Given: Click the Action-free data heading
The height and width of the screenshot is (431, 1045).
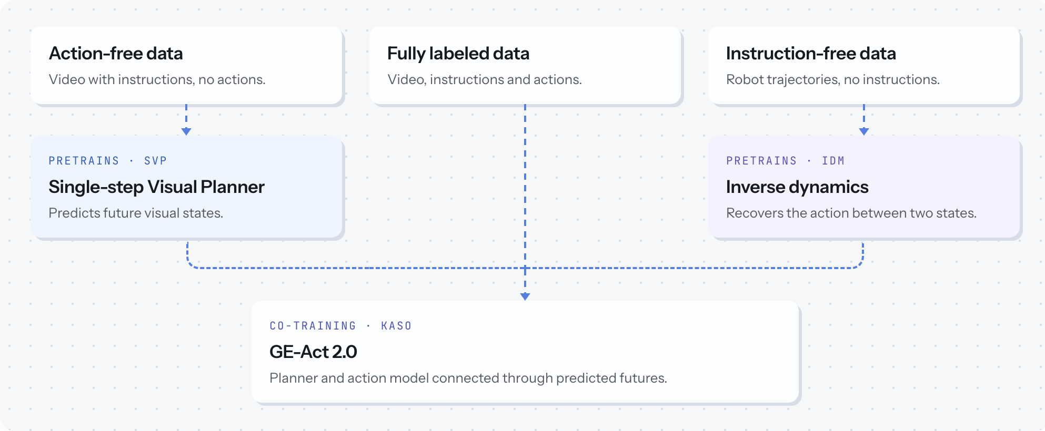Looking at the screenshot, I should [x=116, y=54].
